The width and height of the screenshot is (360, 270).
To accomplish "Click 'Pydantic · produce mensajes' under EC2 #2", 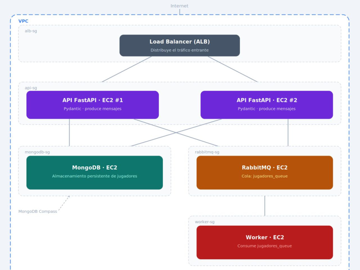I will point(266,109).
